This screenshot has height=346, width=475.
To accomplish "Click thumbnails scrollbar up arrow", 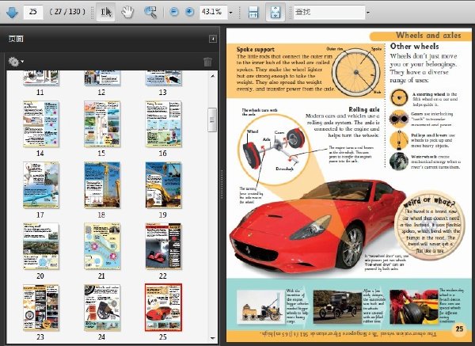I will point(212,76).
